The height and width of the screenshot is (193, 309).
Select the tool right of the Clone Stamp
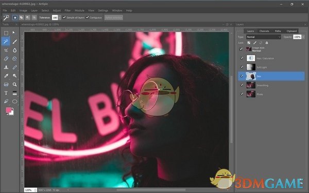pyautogui.click(x=14, y=67)
